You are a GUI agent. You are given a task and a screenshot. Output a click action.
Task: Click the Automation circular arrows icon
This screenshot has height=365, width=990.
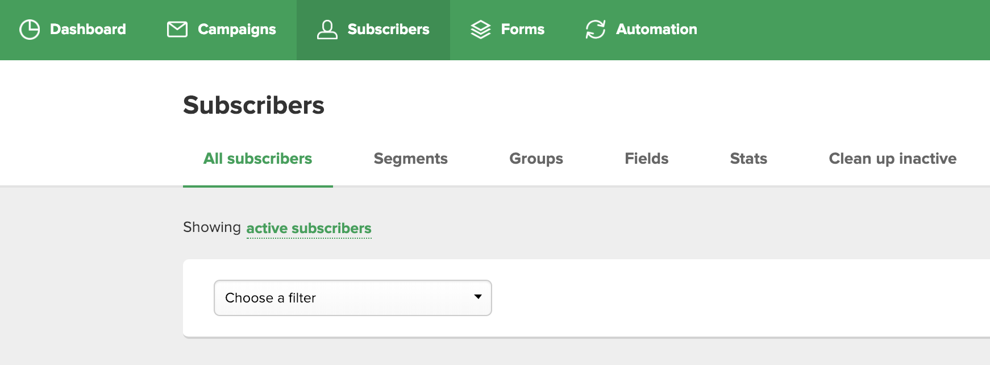(x=596, y=30)
